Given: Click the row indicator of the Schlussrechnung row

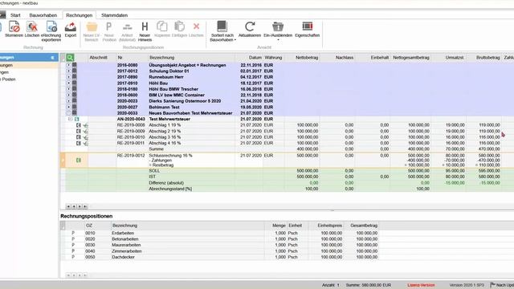Looking at the screenshot, I should pos(63,161).
